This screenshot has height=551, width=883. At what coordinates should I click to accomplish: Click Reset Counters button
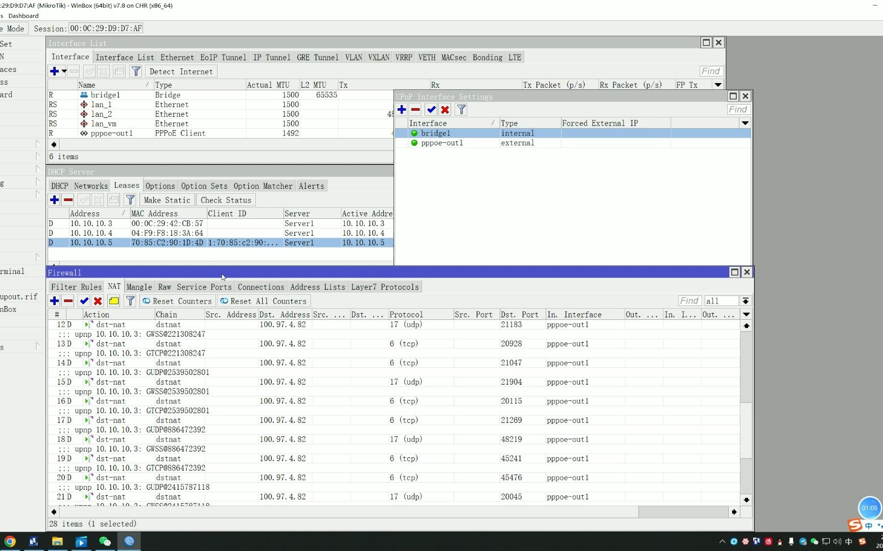pyautogui.click(x=177, y=301)
